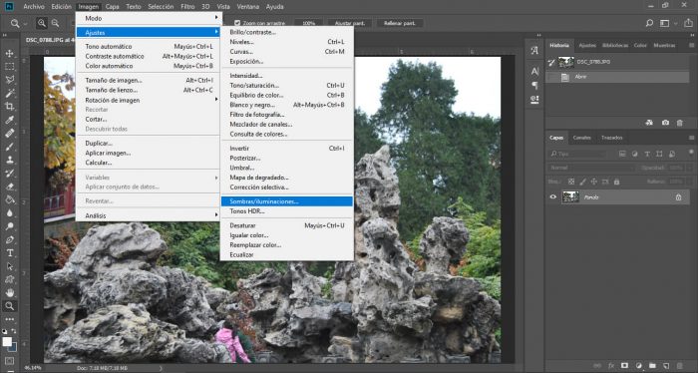Add layer style fx icon
Image resolution: width=698 pixels, height=373 pixels.
click(610, 365)
